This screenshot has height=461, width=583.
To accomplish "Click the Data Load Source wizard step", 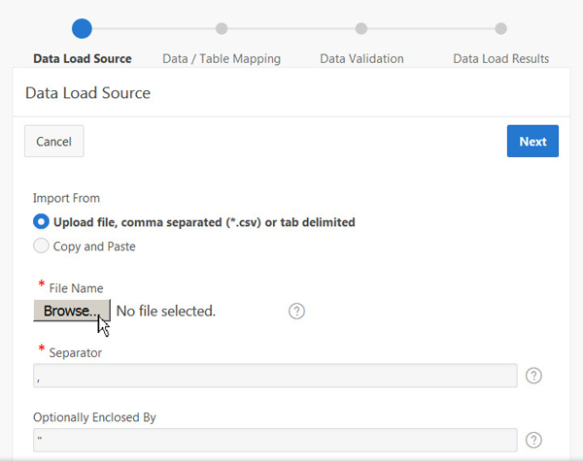I will [x=83, y=58].
